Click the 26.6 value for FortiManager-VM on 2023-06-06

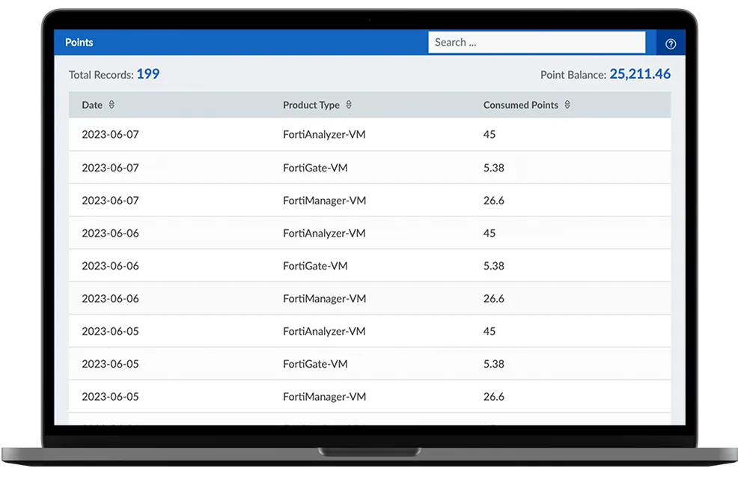(494, 299)
